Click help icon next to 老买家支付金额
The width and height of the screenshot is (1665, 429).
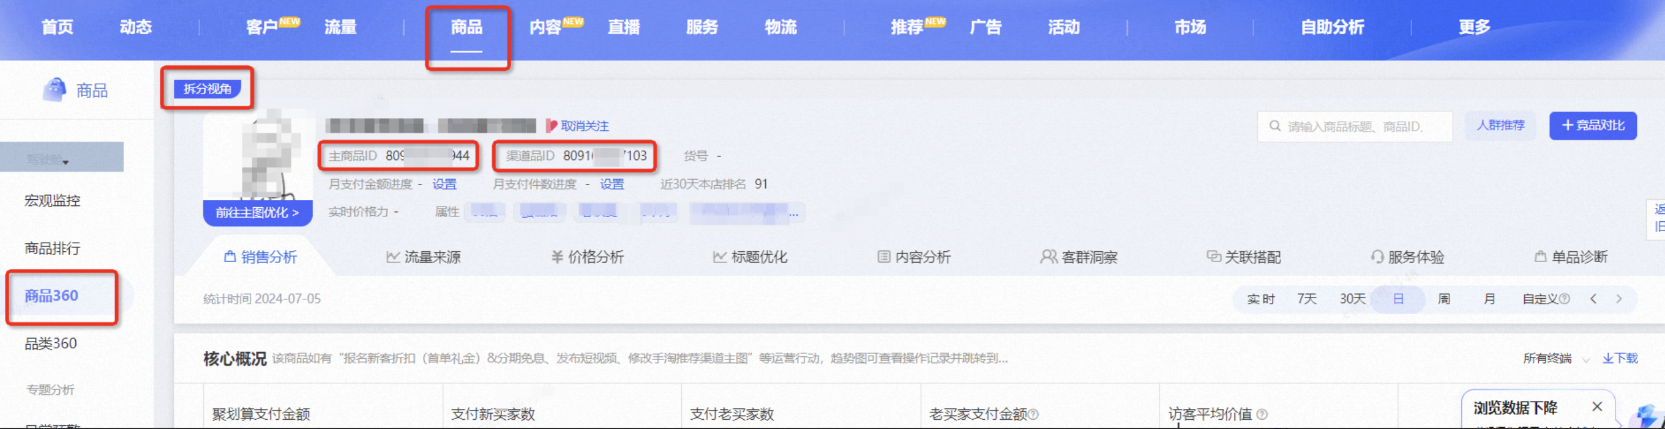pyautogui.click(x=1033, y=414)
